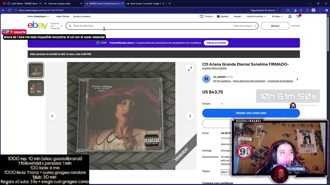Reload the page with the refresh icon
Viewport: 330px width, 185px height.
point(10,10)
